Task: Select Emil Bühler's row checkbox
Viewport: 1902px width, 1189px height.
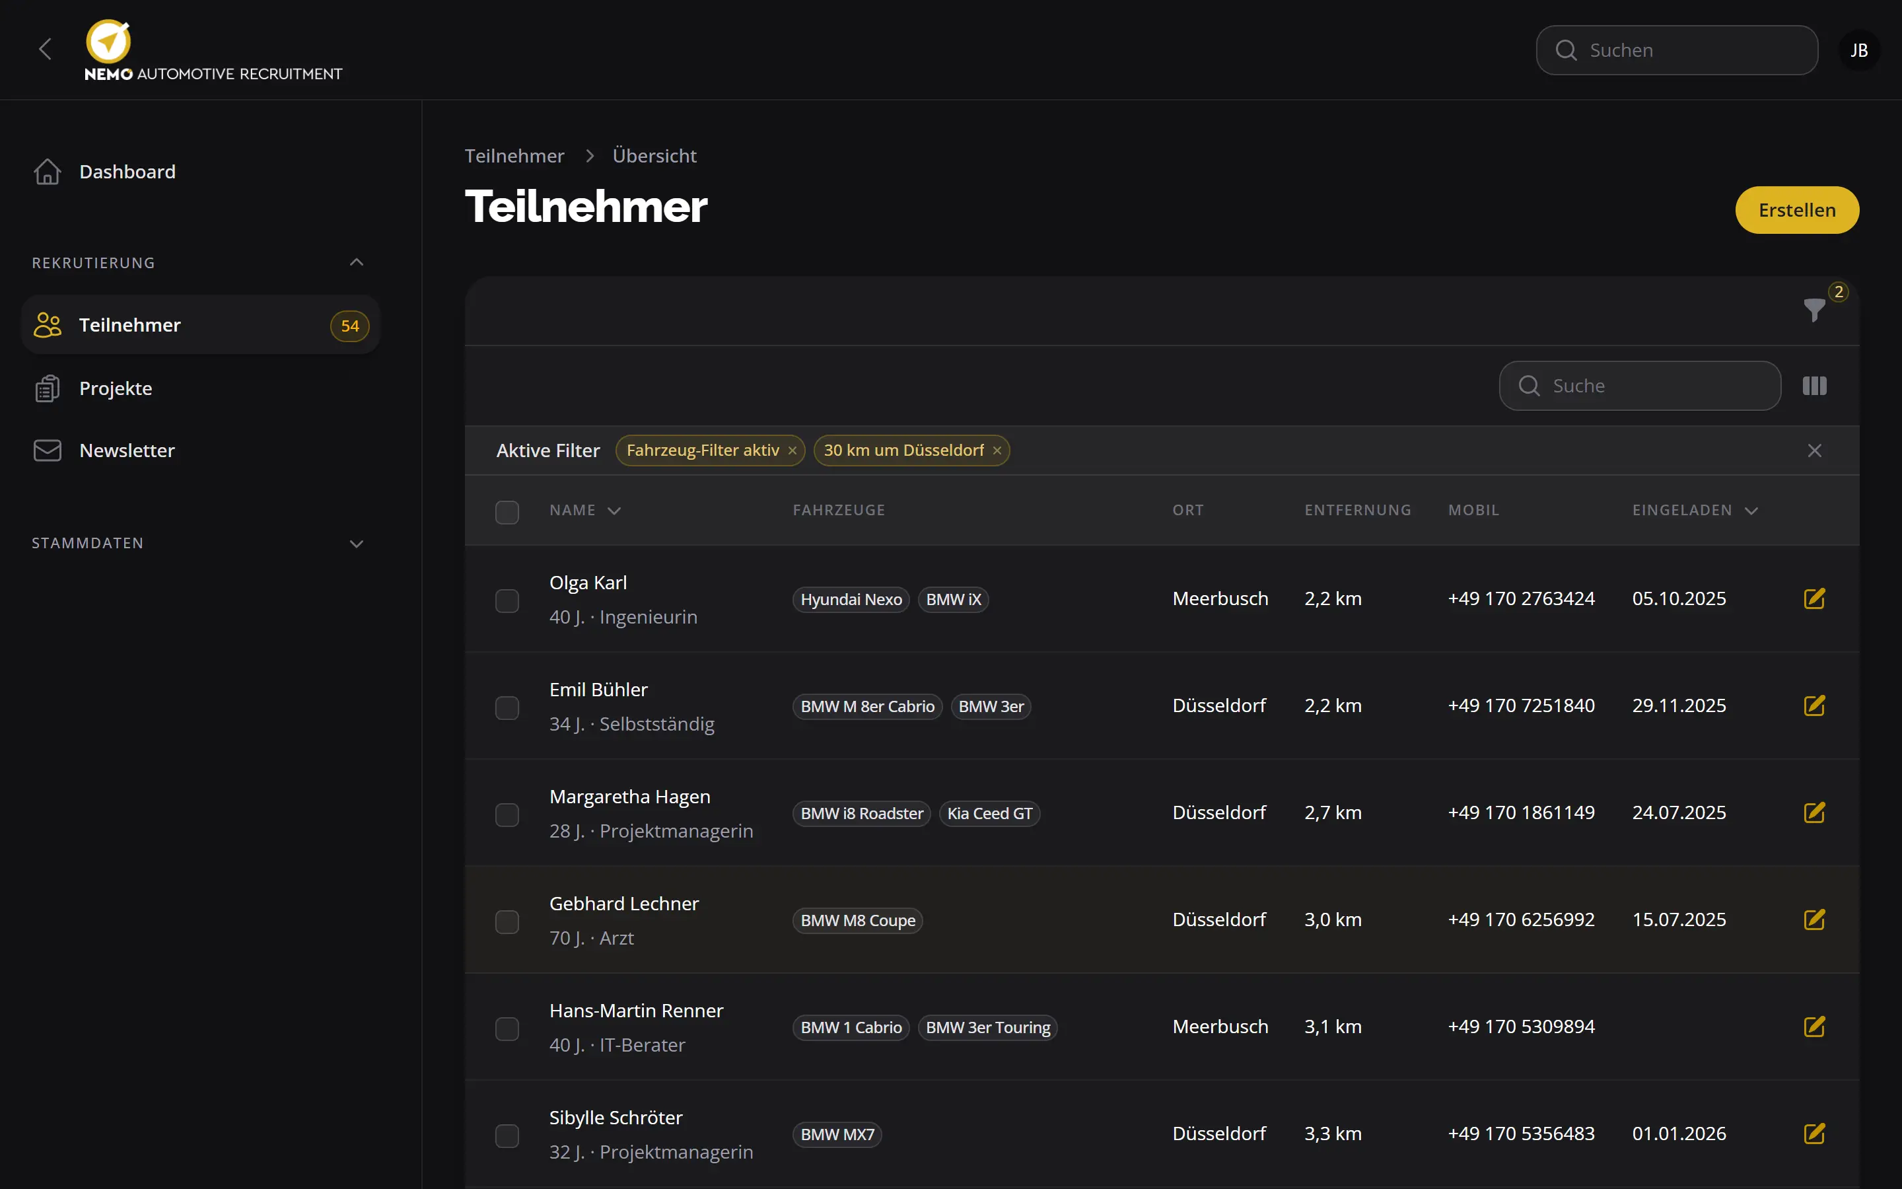Action: (x=507, y=707)
